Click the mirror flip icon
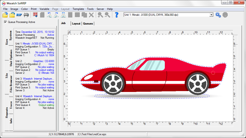The width and height of the screenshot is (246, 138). point(63,15)
